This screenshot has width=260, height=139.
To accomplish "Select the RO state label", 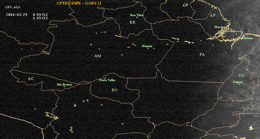I will [115, 90].
